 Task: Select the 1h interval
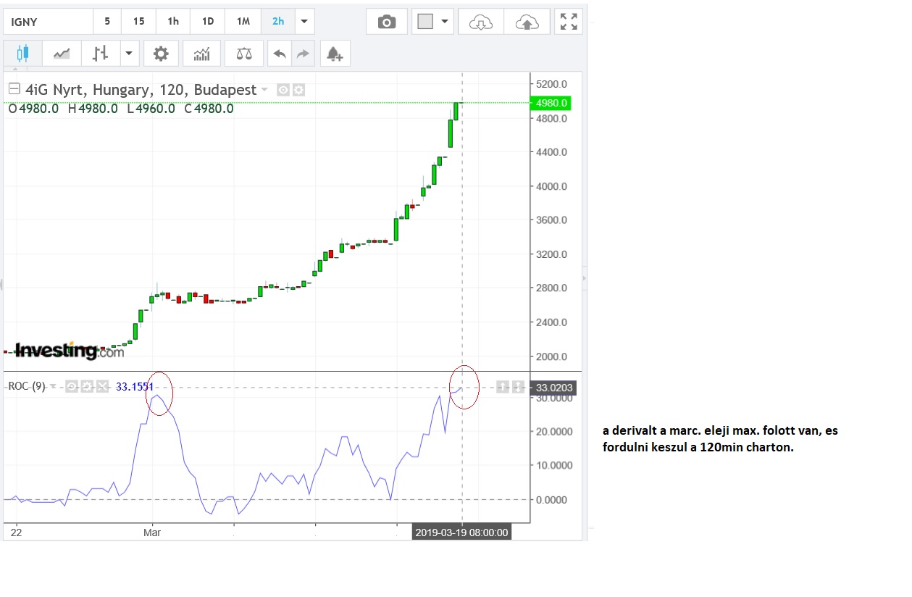(x=173, y=22)
